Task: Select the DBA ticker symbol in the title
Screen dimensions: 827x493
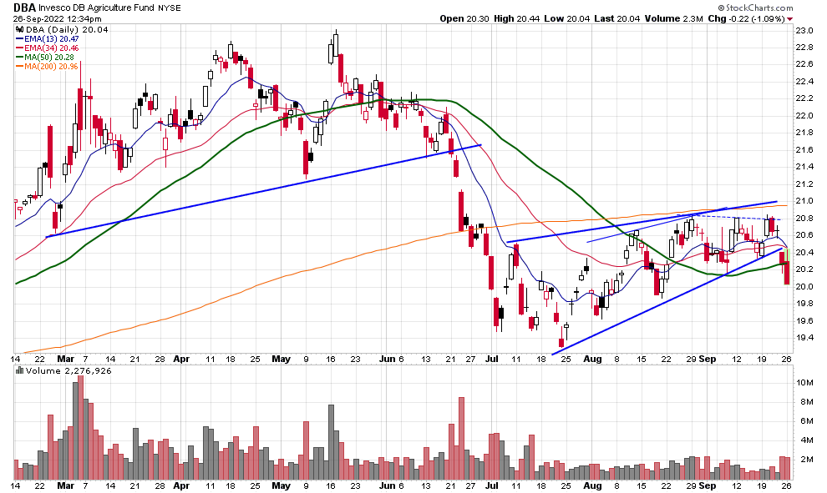Action: 24,8
